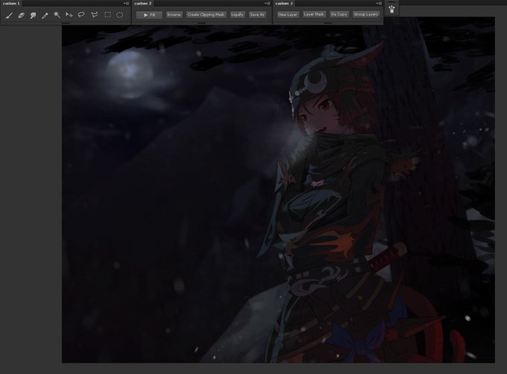The height and width of the screenshot is (374, 507).
Task: Select the custom 2 panel tab
Action: [x=143, y=3]
